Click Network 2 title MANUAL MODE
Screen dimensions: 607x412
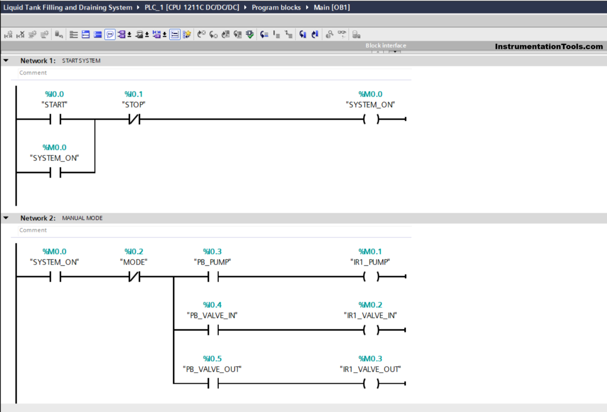82,218
